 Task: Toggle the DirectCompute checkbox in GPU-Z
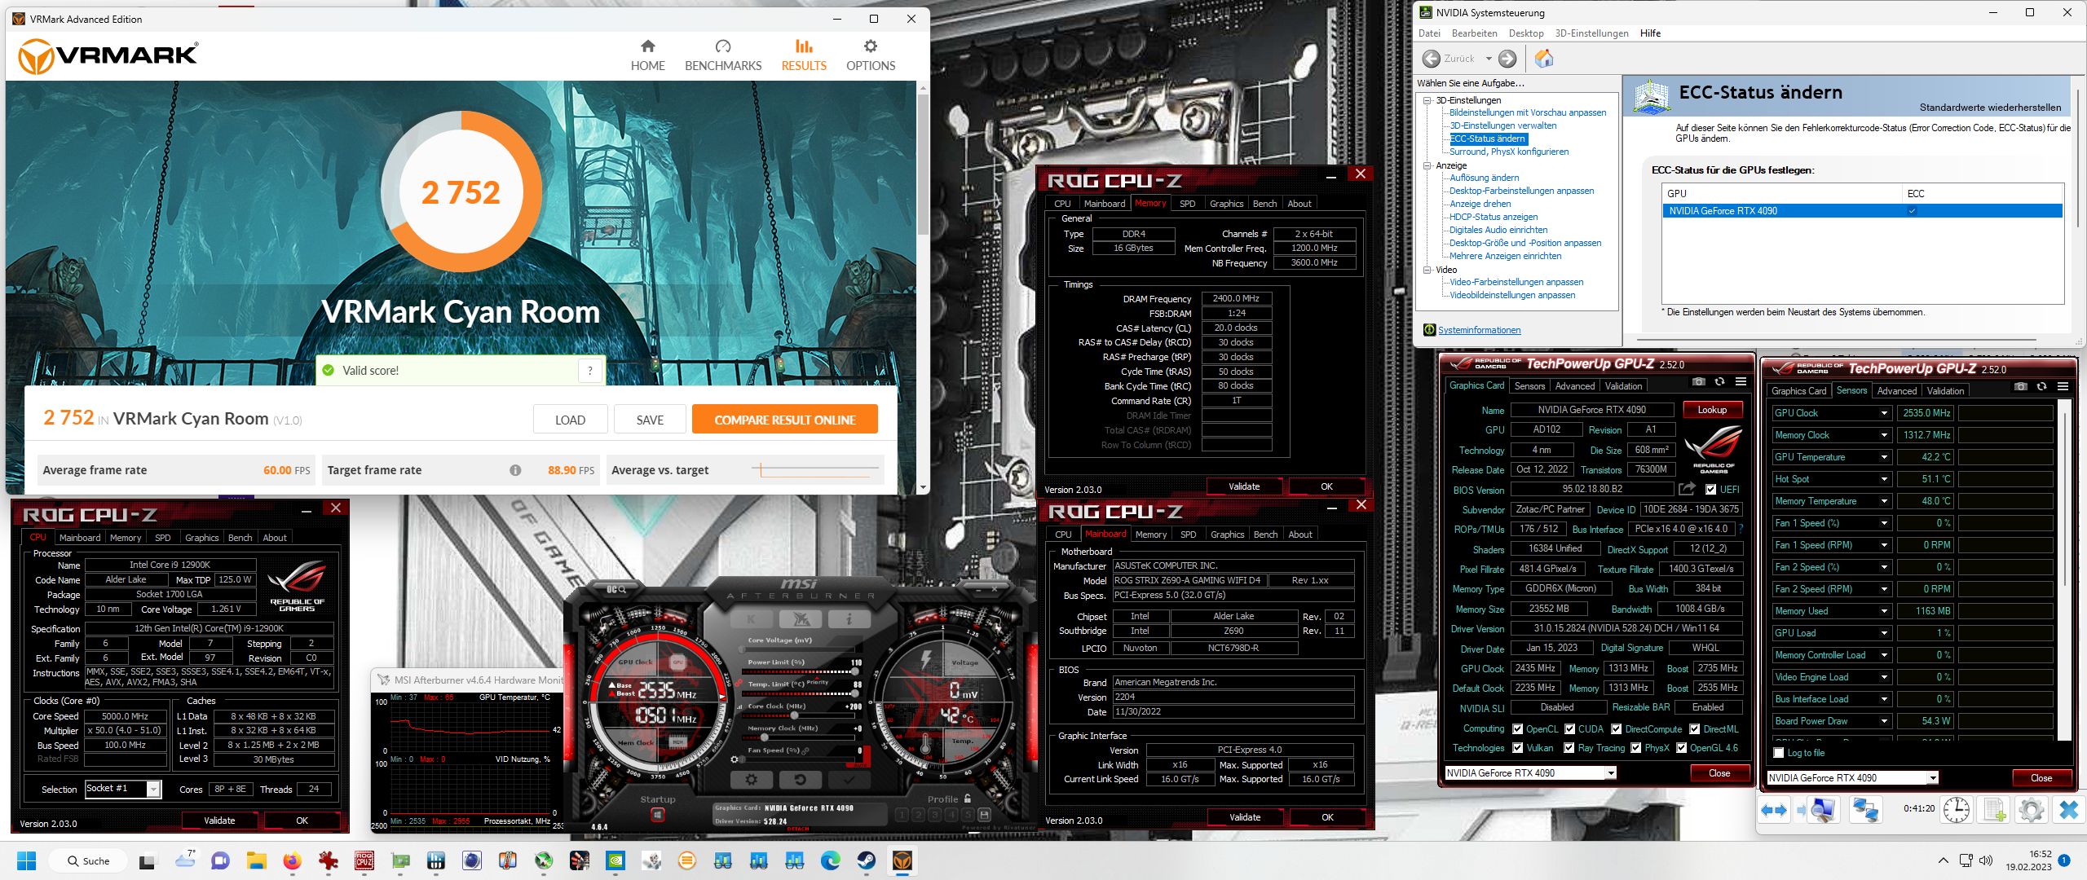(x=1616, y=729)
